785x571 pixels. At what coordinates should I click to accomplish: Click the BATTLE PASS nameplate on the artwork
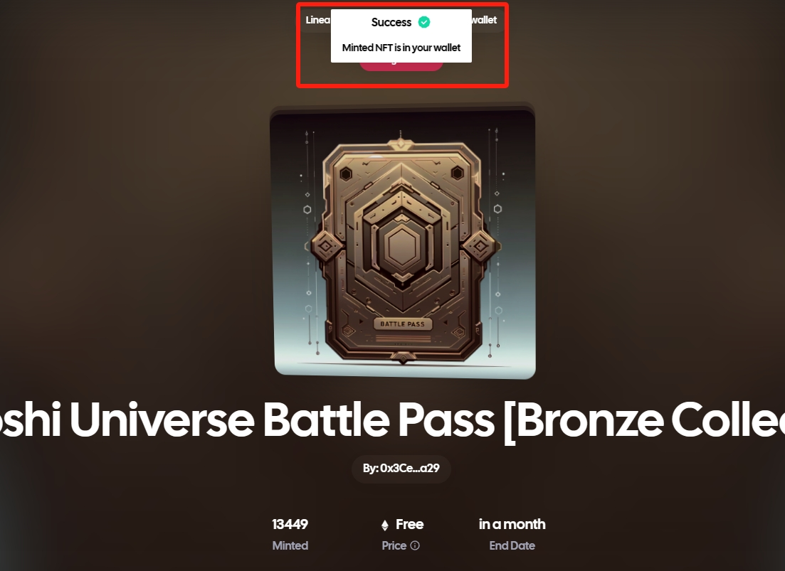[403, 324]
